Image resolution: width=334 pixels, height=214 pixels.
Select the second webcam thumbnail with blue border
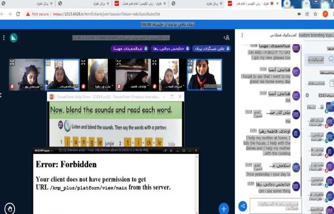point(62,74)
